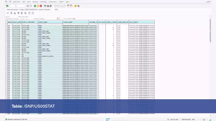
Task: Click the Check Table icon
Action: click(x=11, y=13)
